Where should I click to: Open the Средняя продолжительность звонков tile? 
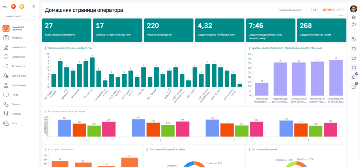271,30
